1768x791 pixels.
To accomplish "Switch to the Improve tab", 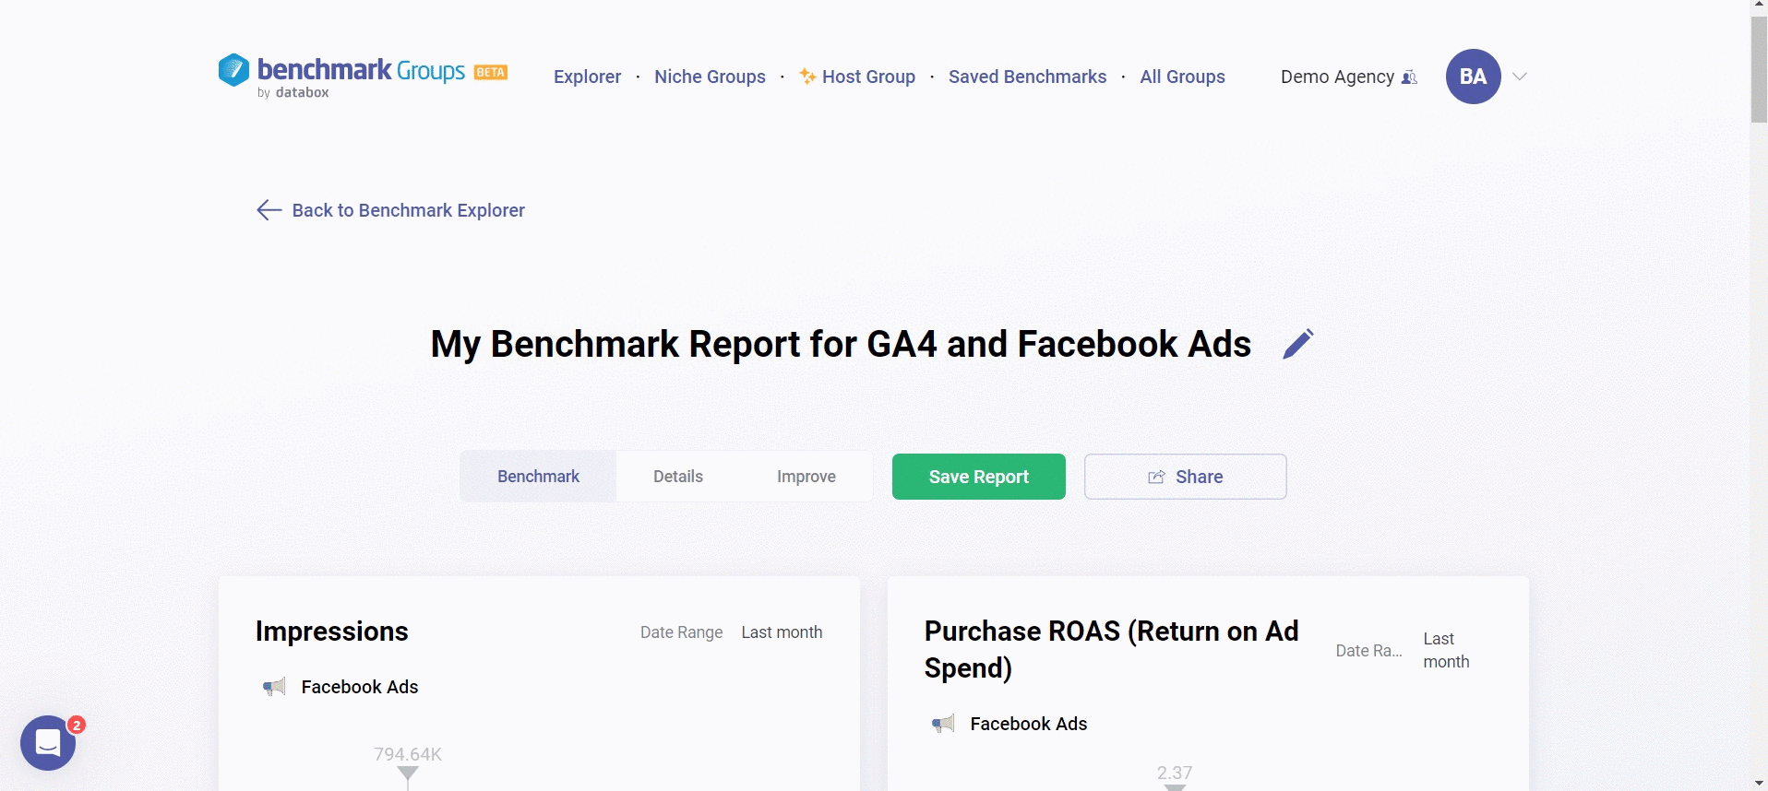I will [806, 477].
